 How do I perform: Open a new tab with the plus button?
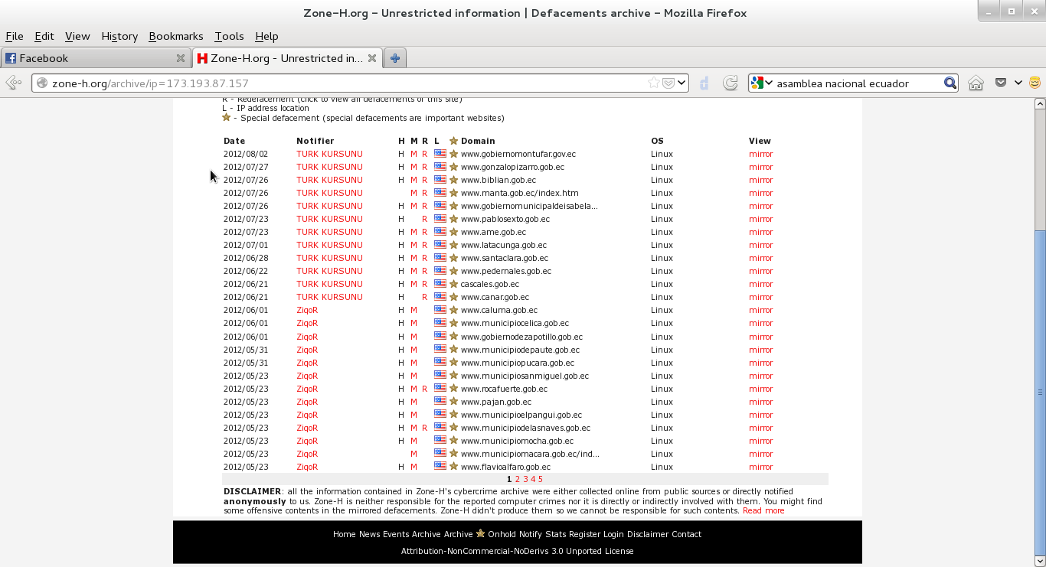coord(395,58)
